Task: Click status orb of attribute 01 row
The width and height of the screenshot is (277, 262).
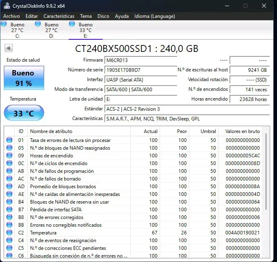Action: pos(9,140)
